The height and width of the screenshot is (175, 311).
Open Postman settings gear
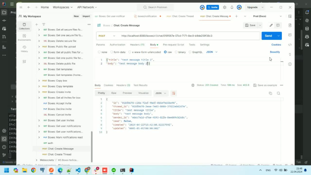click(225, 7)
